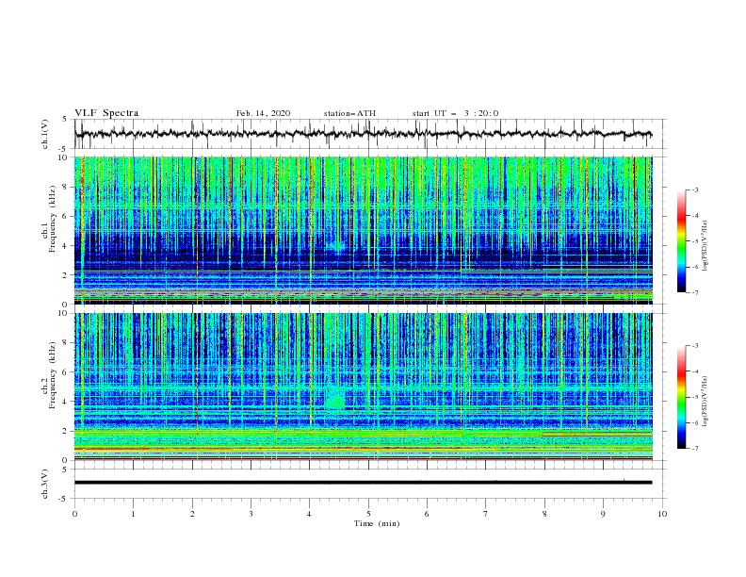The image size is (746, 577).
Task: Click time axis tick label "4"
Action: 309,514
